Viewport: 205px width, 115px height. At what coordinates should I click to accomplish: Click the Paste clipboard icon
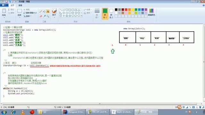pyautogui.click(x=4, y=11)
